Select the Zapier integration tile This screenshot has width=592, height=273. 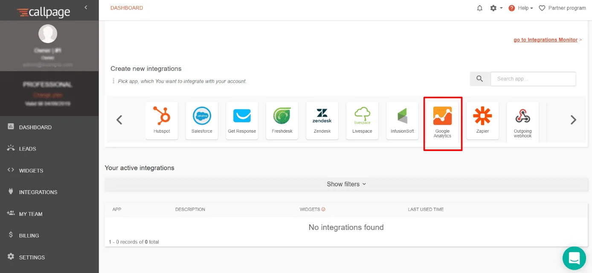[x=482, y=120]
